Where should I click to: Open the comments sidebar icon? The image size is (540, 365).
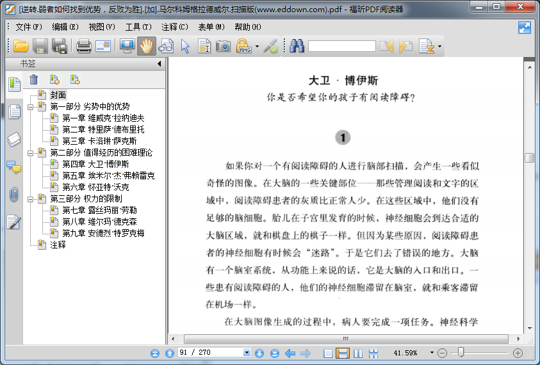tap(14, 167)
